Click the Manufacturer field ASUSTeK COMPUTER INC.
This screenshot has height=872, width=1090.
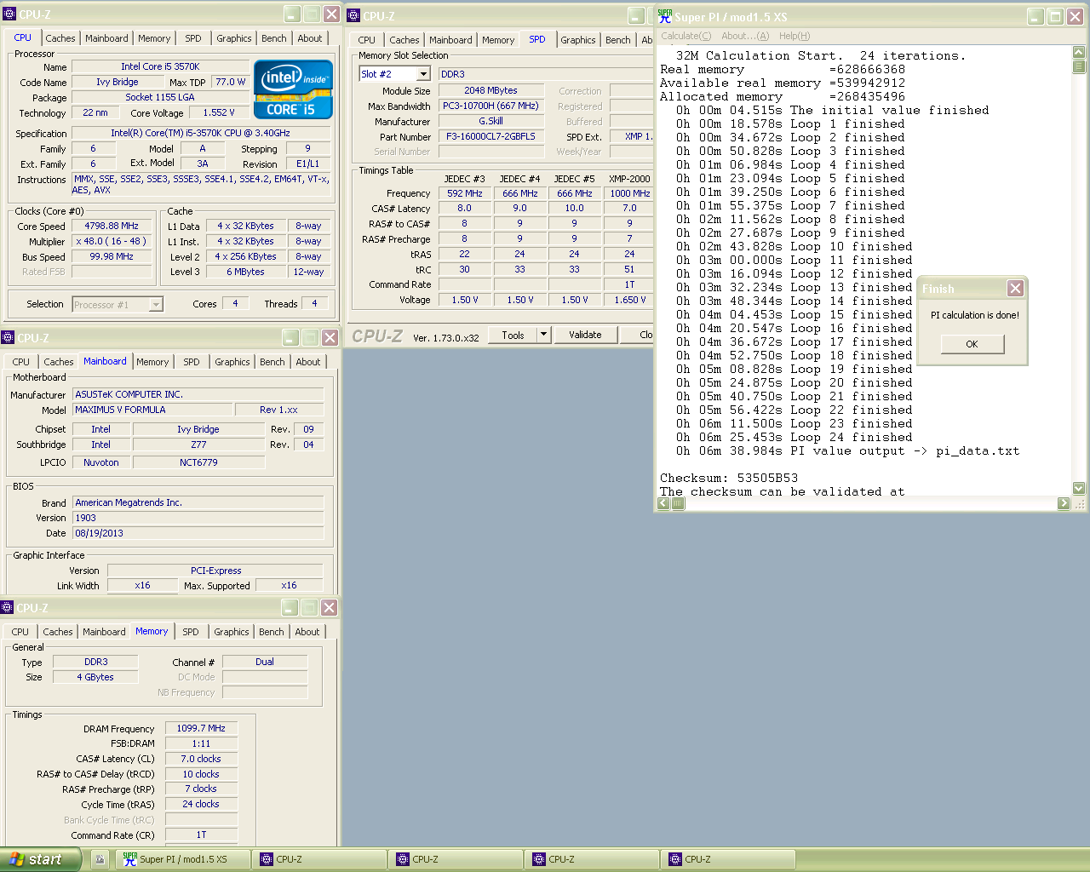[x=198, y=394]
